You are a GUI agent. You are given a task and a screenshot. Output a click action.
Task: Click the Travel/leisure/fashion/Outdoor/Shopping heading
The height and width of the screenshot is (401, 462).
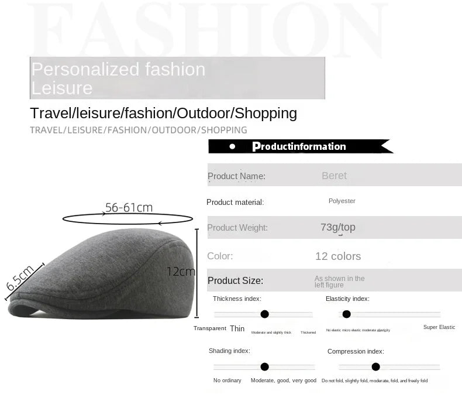pyautogui.click(x=163, y=113)
